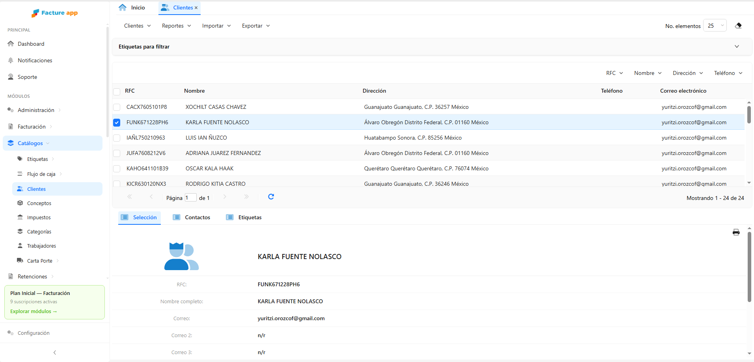Switch to the Etiquetas detail tab
Screen dimensions: 754x362
[244, 217]
